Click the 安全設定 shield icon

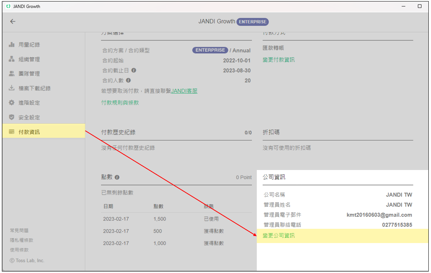click(x=12, y=117)
